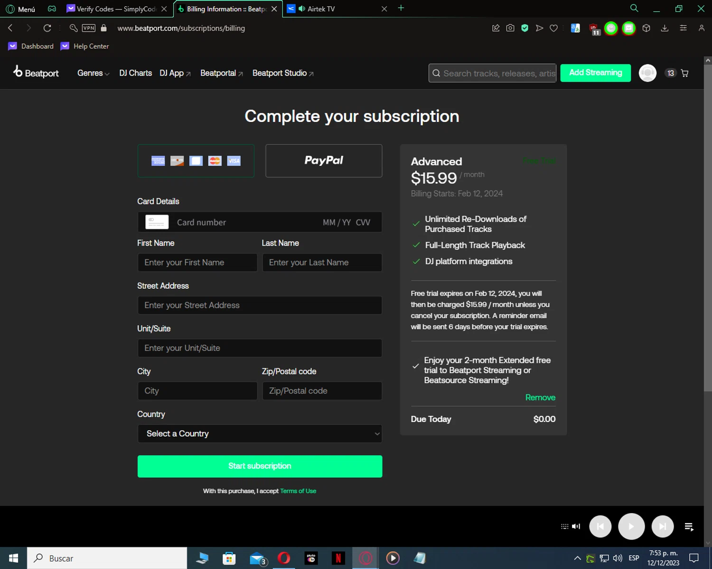This screenshot has height=569, width=712.
Task: Open Windows notifications center
Action: coord(694,558)
